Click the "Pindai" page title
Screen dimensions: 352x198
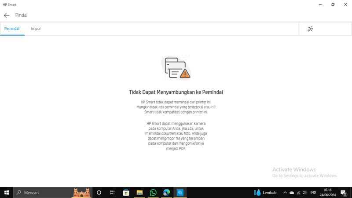click(x=21, y=15)
